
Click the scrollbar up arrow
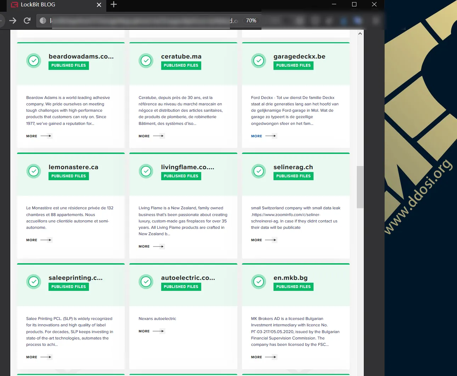pyautogui.click(x=360, y=34)
